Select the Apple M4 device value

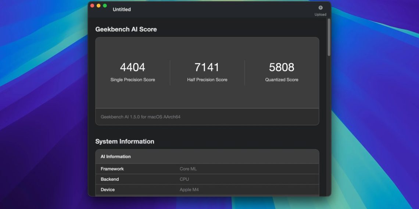tap(189, 190)
